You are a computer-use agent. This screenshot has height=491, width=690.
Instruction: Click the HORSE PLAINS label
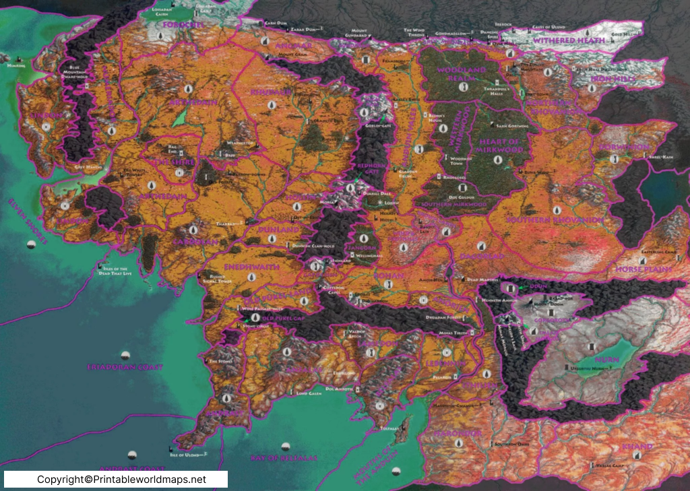click(644, 269)
